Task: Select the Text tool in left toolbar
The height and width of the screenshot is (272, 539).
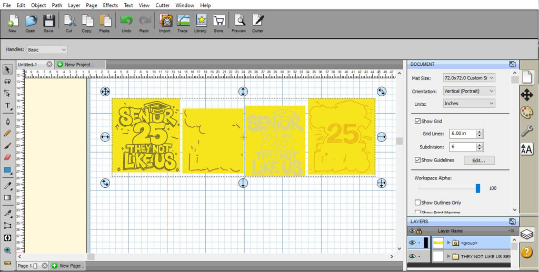Action: click(x=7, y=106)
